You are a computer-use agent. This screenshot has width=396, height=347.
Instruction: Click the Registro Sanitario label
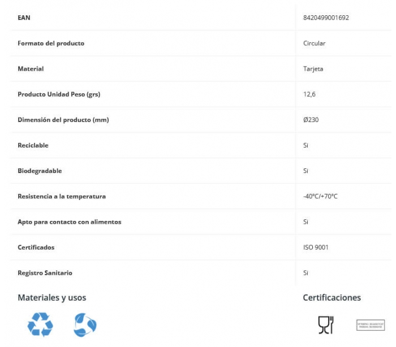[x=45, y=273]
